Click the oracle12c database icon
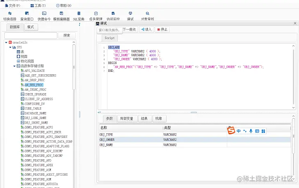299x188 pixels. click(10, 42)
